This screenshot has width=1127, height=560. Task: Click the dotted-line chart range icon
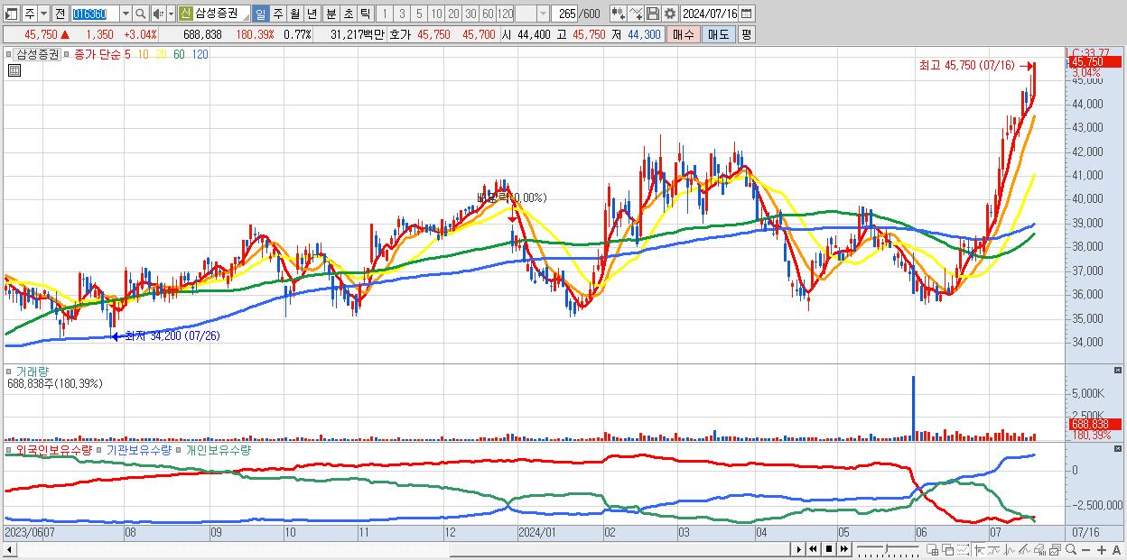[963, 550]
